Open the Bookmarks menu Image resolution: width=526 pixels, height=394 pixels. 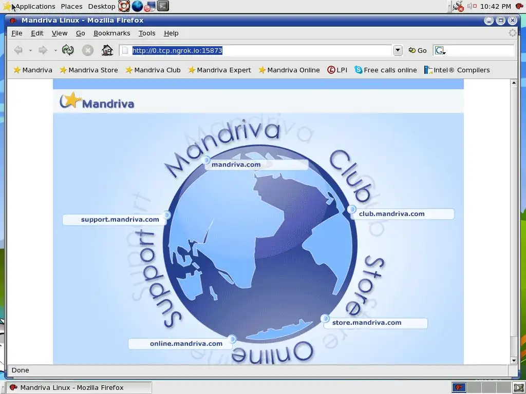pyautogui.click(x=111, y=33)
